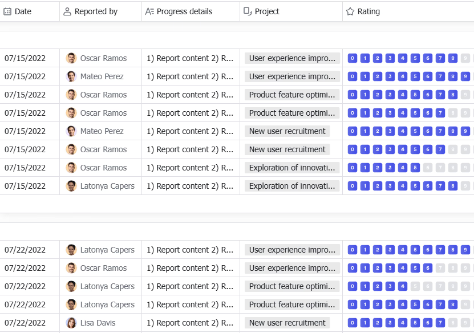474x333 pixels.
Task: Click Mateo Perez avatar in New user recruitment row
Action: click(x=71, y=131)
